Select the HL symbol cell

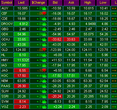tap(7, 55)
